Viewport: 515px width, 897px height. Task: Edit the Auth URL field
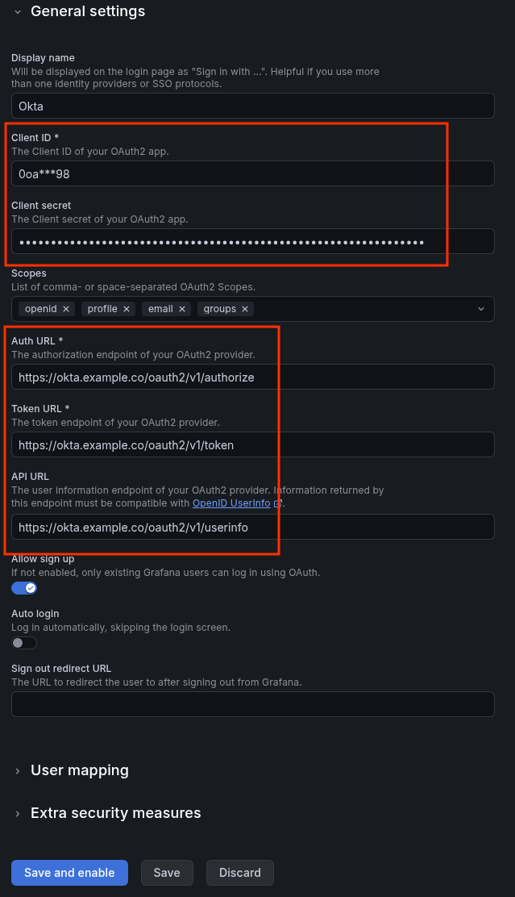pos(252,377)
